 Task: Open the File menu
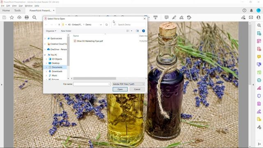click(x=3, y=6)
